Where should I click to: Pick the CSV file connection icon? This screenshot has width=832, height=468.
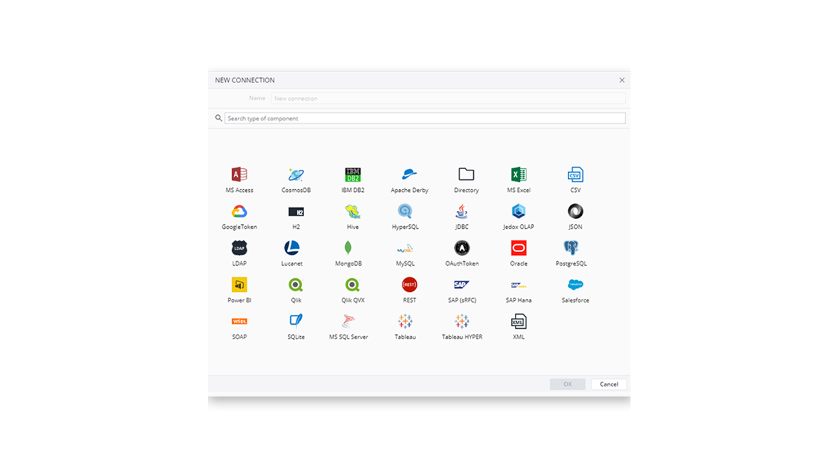[575, 174]
